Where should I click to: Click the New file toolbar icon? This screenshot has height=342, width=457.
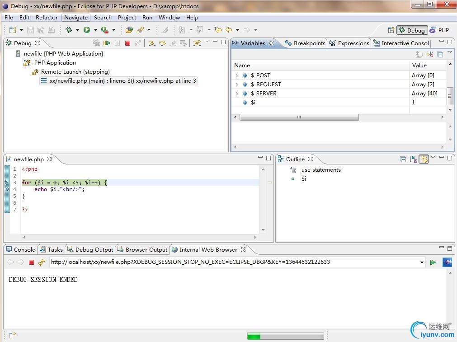(13, 30)
